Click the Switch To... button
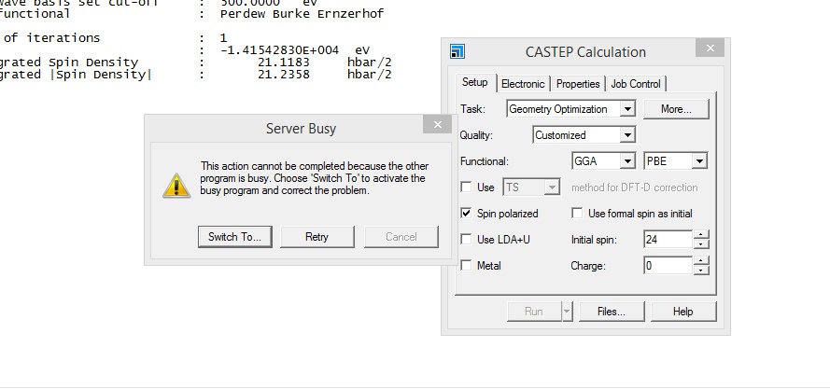 tap(235, 237)
